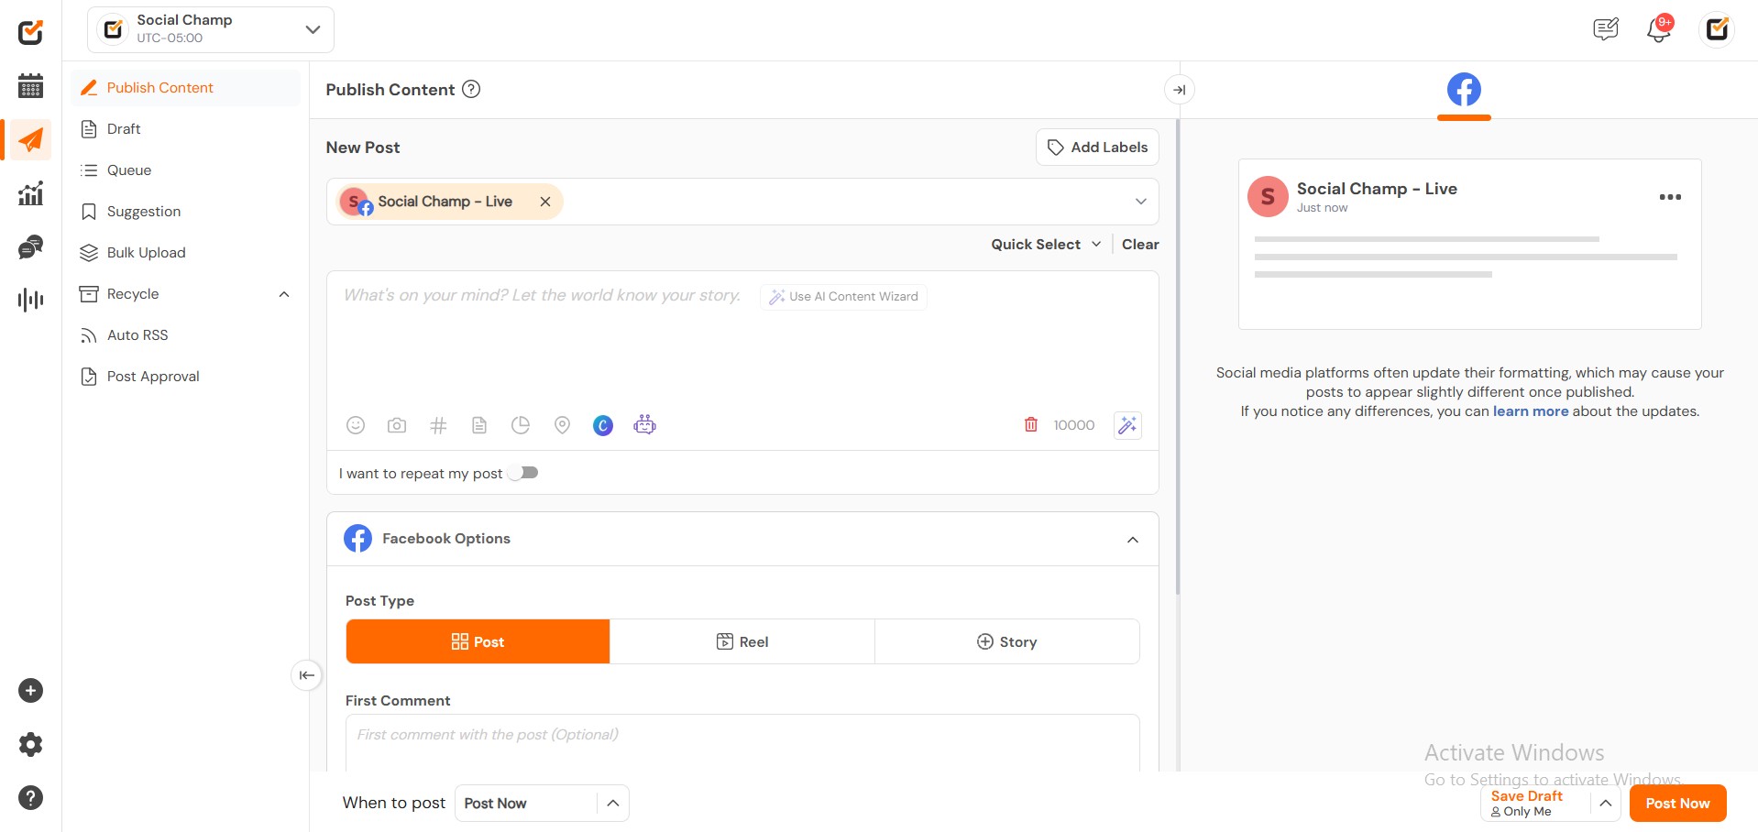1758x832 pixels.
Task: Click the trash icon to delete content
Action: 1031,425
